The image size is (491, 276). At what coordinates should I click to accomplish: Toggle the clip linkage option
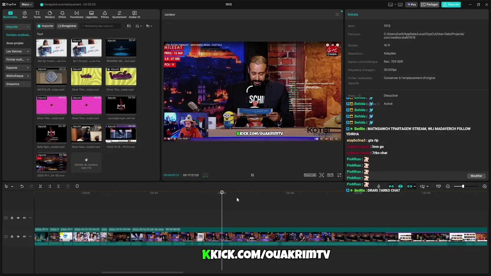pos(410,186)
